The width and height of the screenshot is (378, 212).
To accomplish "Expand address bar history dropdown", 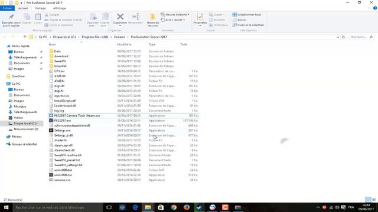I will (338, 37).
